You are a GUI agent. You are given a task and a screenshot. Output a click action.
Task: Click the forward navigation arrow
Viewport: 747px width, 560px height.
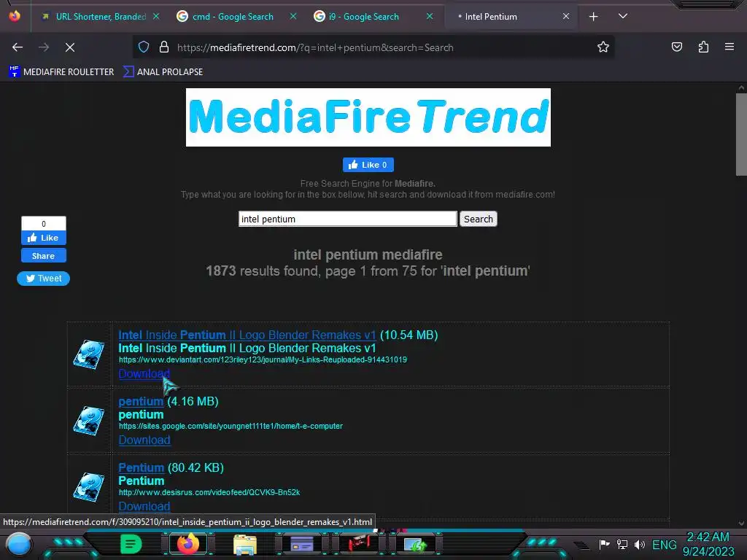(x=44, y=47)
